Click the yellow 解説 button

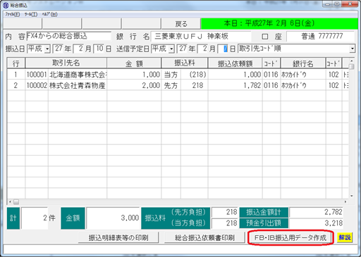tap(345, 237)
